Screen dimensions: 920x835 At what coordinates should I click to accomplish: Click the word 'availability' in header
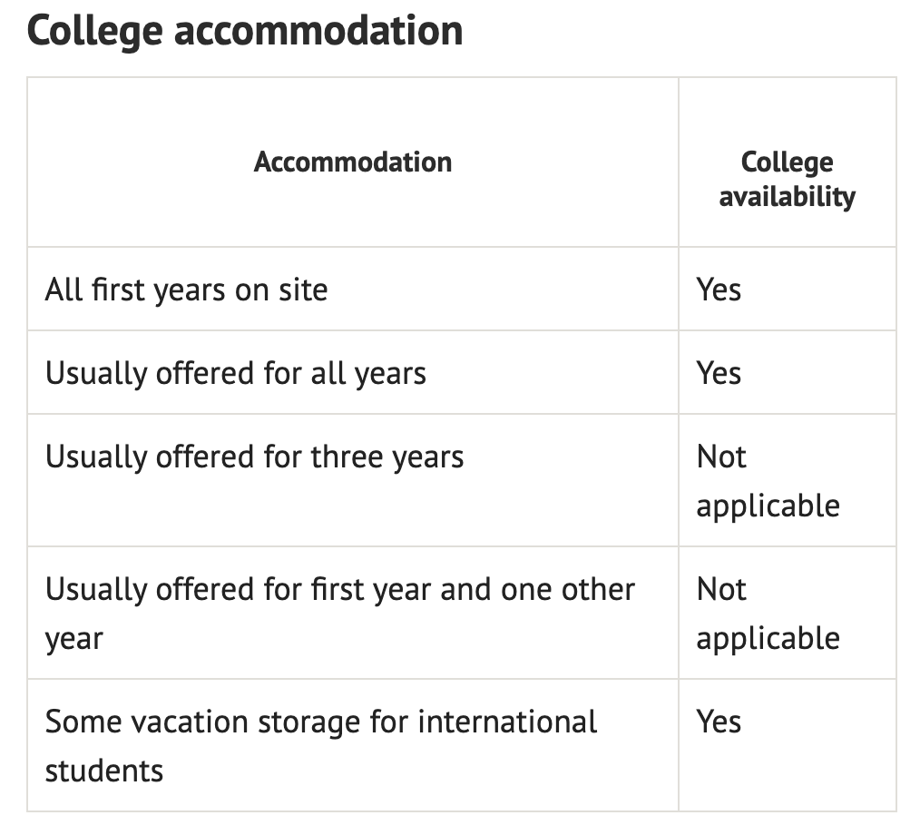pyautogui.click(x=787, y=197)
